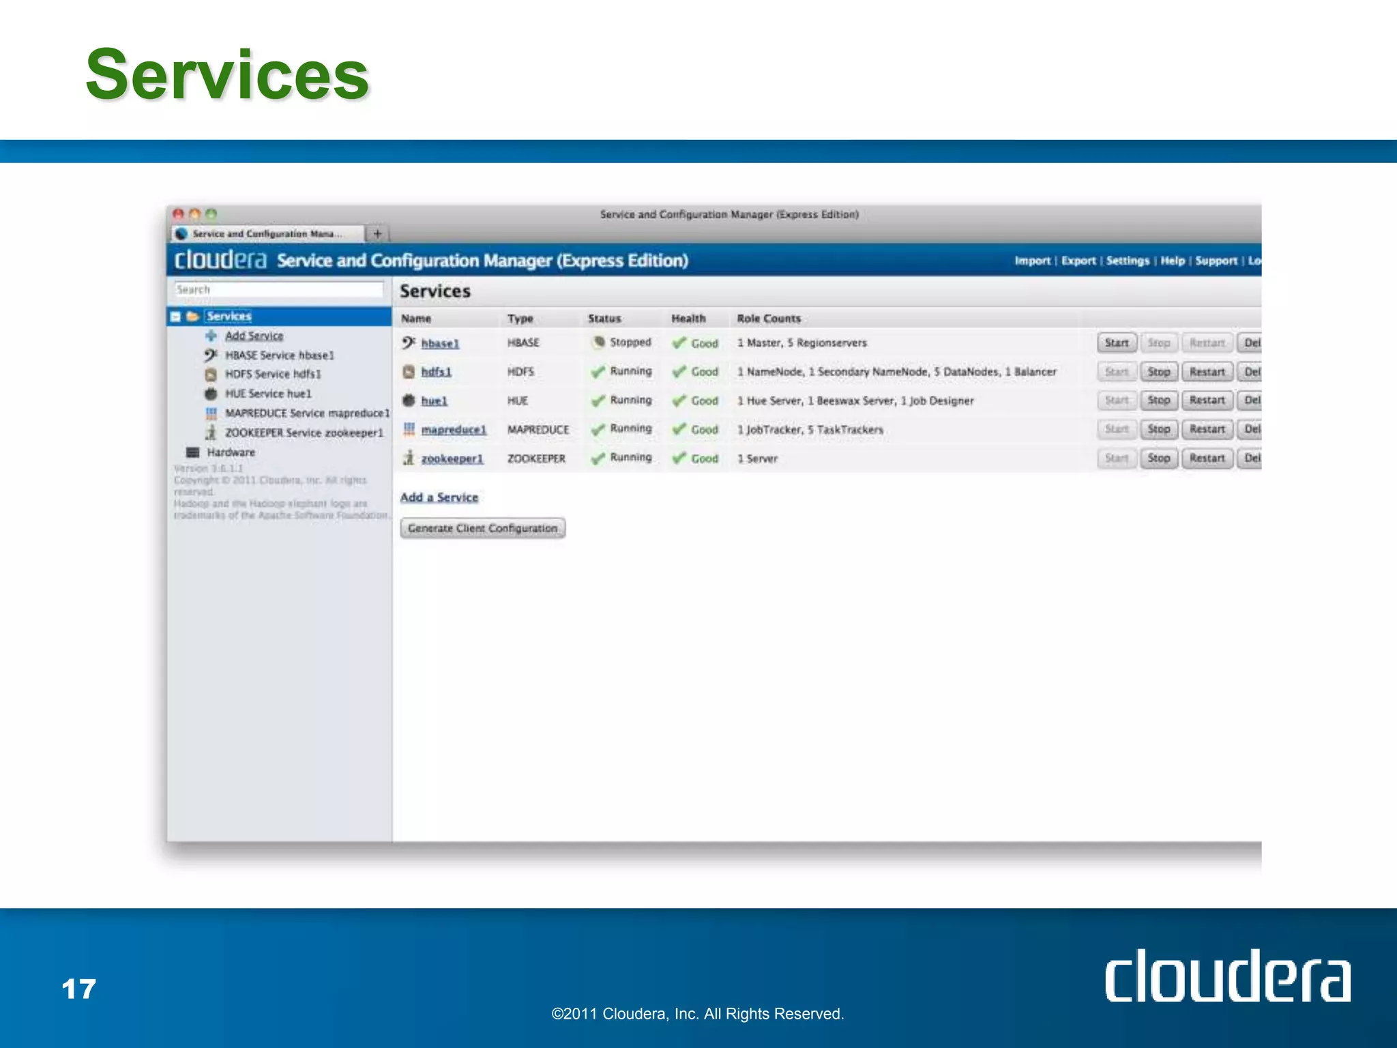Click the HBASE Service hbase1 sidebar icon
This screenshot has width=1397, height=1048.
211,355
